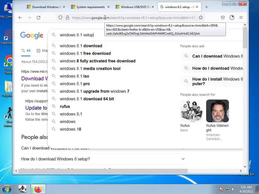The height and width of the screenshot is (194, 259).
Task: Click the taskbar clock showing 5:51 AM
Action: 246,189
